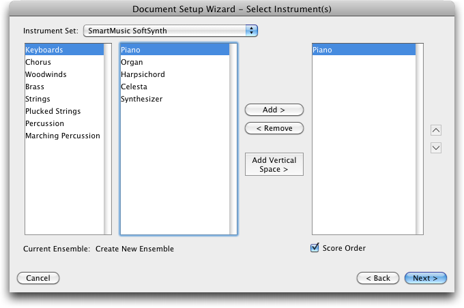Click the Add > button
Image resolution: width=464 pixels, height=308 pixels.
(x=274, y=110)
